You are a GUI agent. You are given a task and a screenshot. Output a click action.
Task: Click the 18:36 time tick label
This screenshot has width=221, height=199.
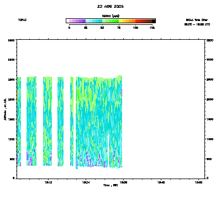(x=124, y=182)
